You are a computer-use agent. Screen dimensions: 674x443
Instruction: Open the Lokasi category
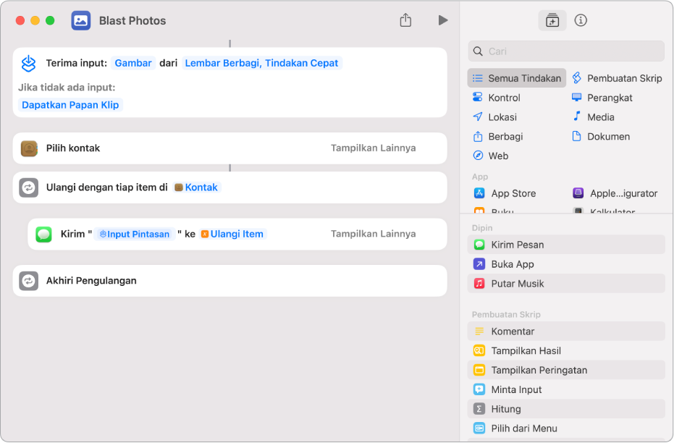click(494, 117)
